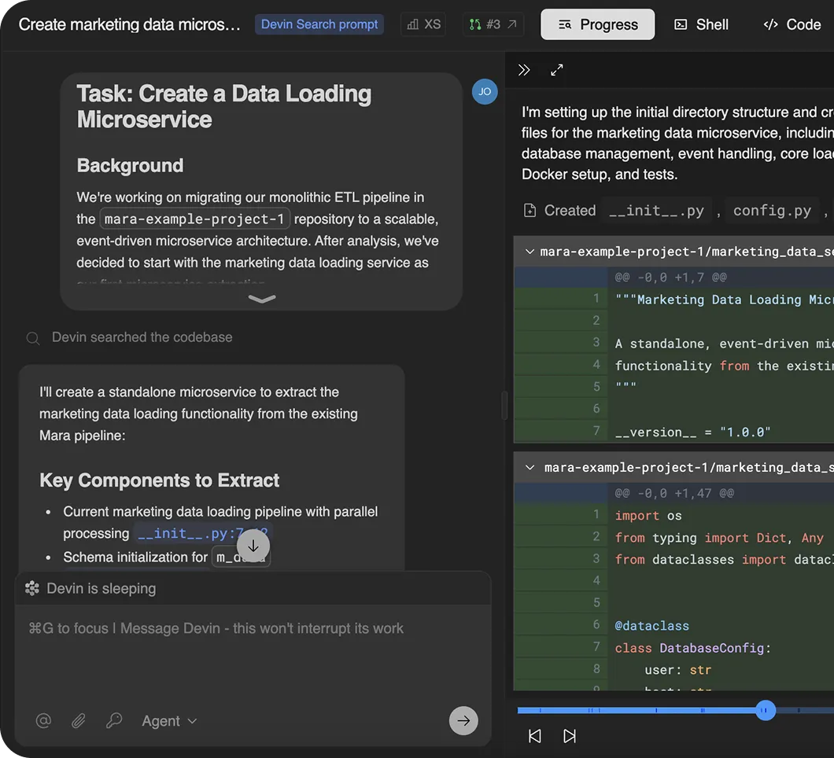Image resolution: width=834 pixels, height=758 pixels.
Task: Open the XS size indicator
Action: (423, 24)
